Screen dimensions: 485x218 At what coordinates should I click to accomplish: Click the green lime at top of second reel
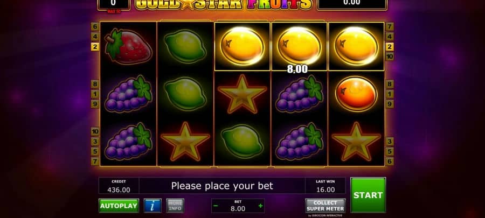click(x=185, y=46)
